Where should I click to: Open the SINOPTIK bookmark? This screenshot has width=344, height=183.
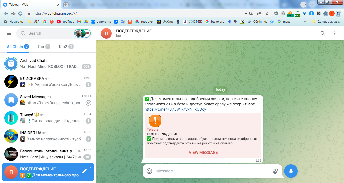point(193,22)
